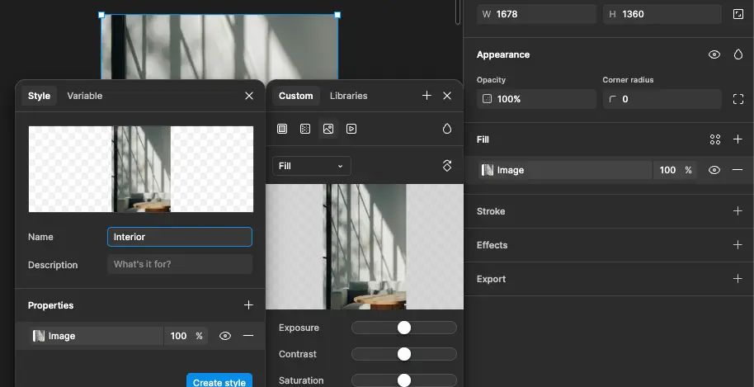Image resolution: width=754 pixels, height=387 pixels.
Task: Edit Opacity field showing 100%
Action: tap(537, 99)
